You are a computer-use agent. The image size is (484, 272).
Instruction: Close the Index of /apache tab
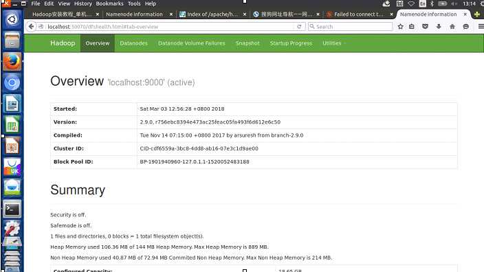tap(245, 14)
